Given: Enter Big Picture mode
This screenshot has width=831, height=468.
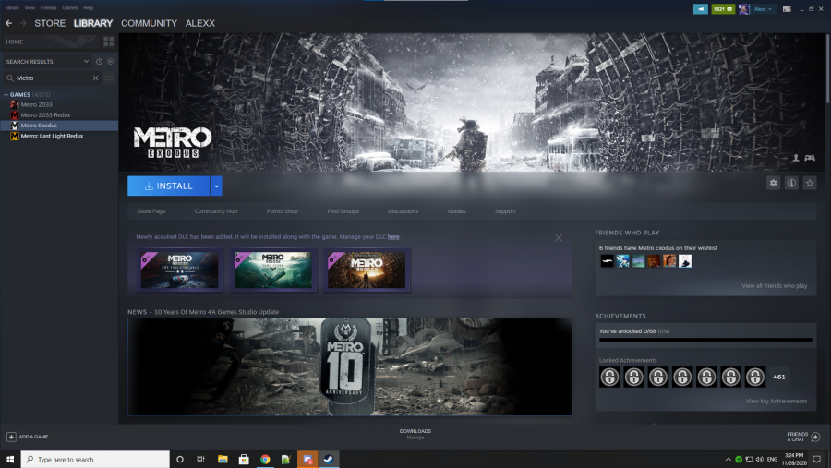Looking at the screenshot, I should click(788, 9).
